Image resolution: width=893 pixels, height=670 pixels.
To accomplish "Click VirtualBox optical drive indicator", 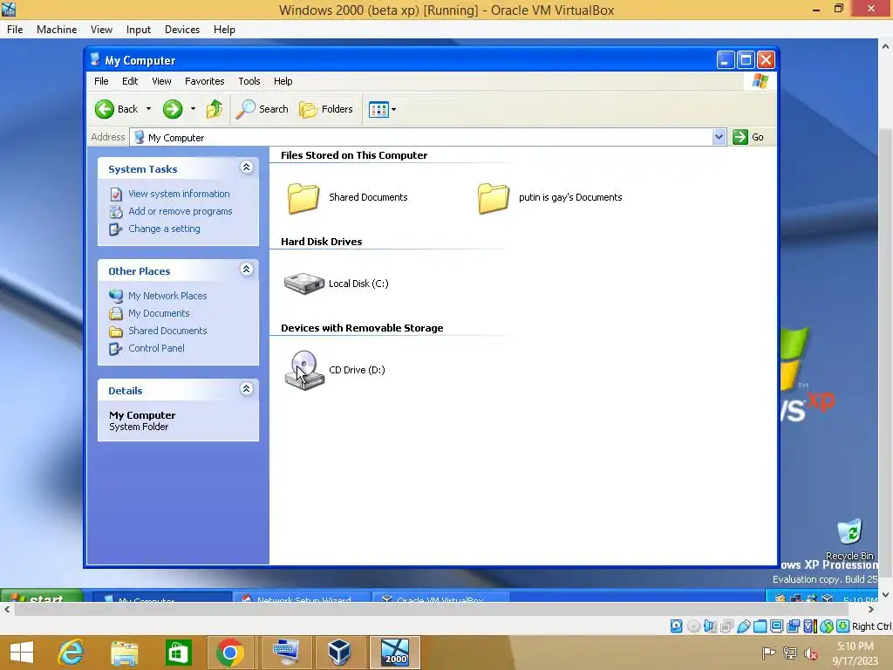I will [x=693, y=626].
